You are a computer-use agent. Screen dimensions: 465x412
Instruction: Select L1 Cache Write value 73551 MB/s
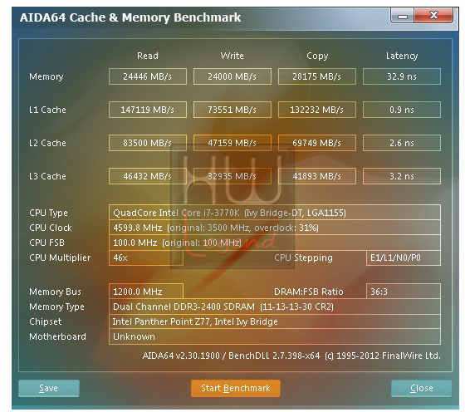pos(232,110)
